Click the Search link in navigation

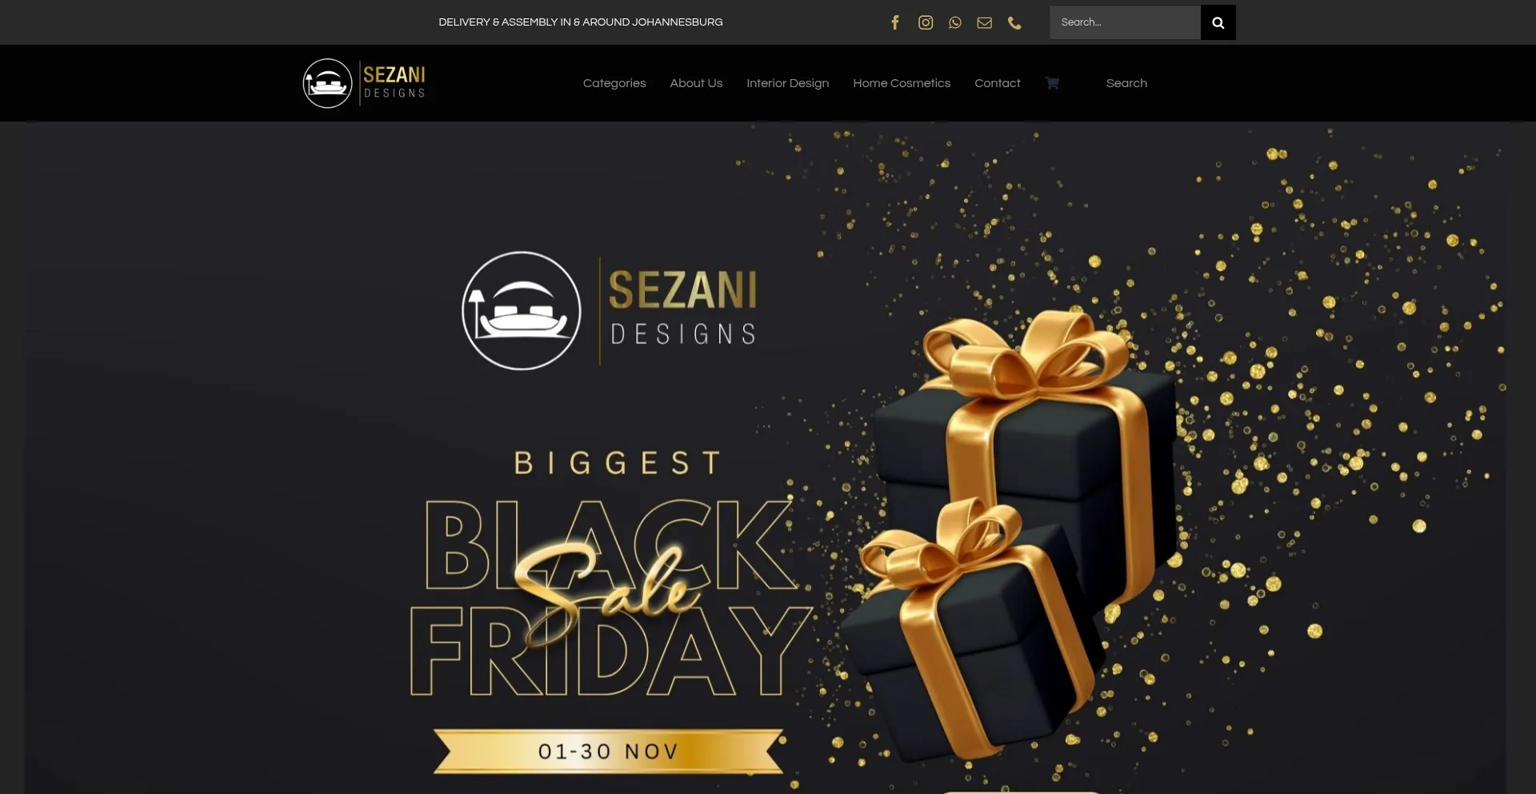[1126, 83]
